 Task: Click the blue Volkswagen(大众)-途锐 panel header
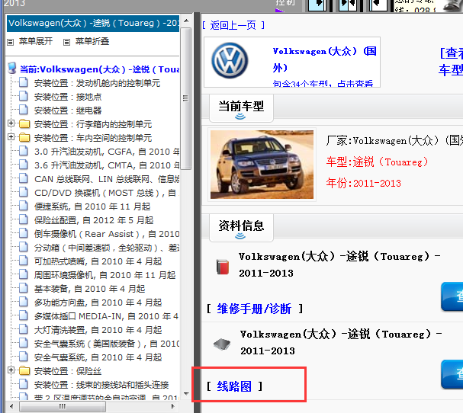(x=93, y=24)
